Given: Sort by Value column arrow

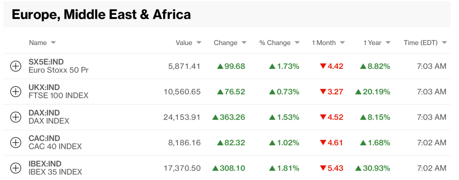Looking at the screenshot, I should 199,43.
